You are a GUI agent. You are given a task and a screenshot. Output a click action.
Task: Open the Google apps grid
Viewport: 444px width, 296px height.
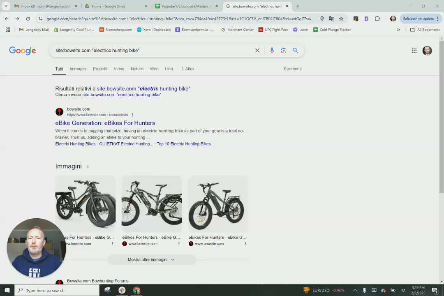414,51
